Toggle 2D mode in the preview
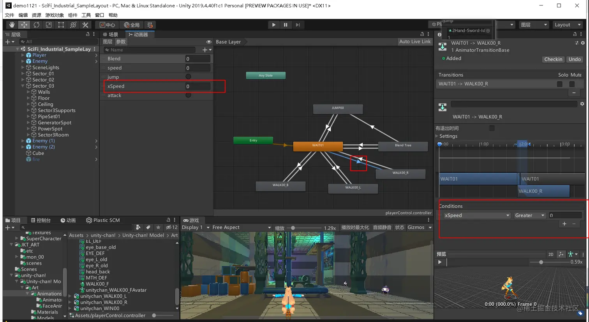The width and height of the screenshot is (589, 322). pos(551,254)
